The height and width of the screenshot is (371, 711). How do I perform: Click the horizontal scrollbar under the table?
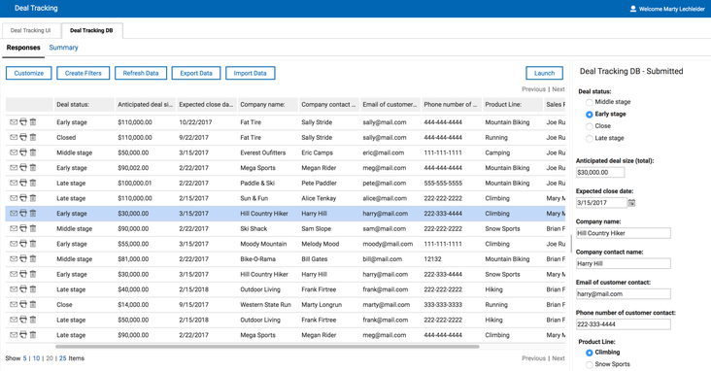pos(267,347)
